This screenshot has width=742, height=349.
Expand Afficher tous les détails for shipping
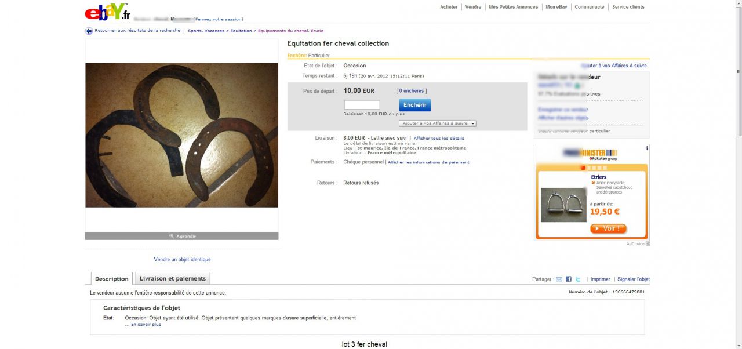point(439,139)
